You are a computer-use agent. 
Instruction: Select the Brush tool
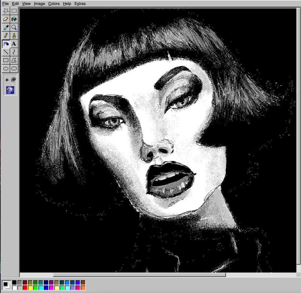click(14, 36)
